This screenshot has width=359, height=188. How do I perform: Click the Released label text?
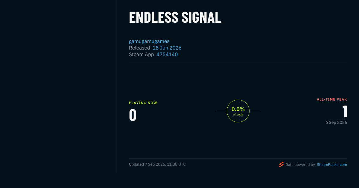tap(139, 48)
